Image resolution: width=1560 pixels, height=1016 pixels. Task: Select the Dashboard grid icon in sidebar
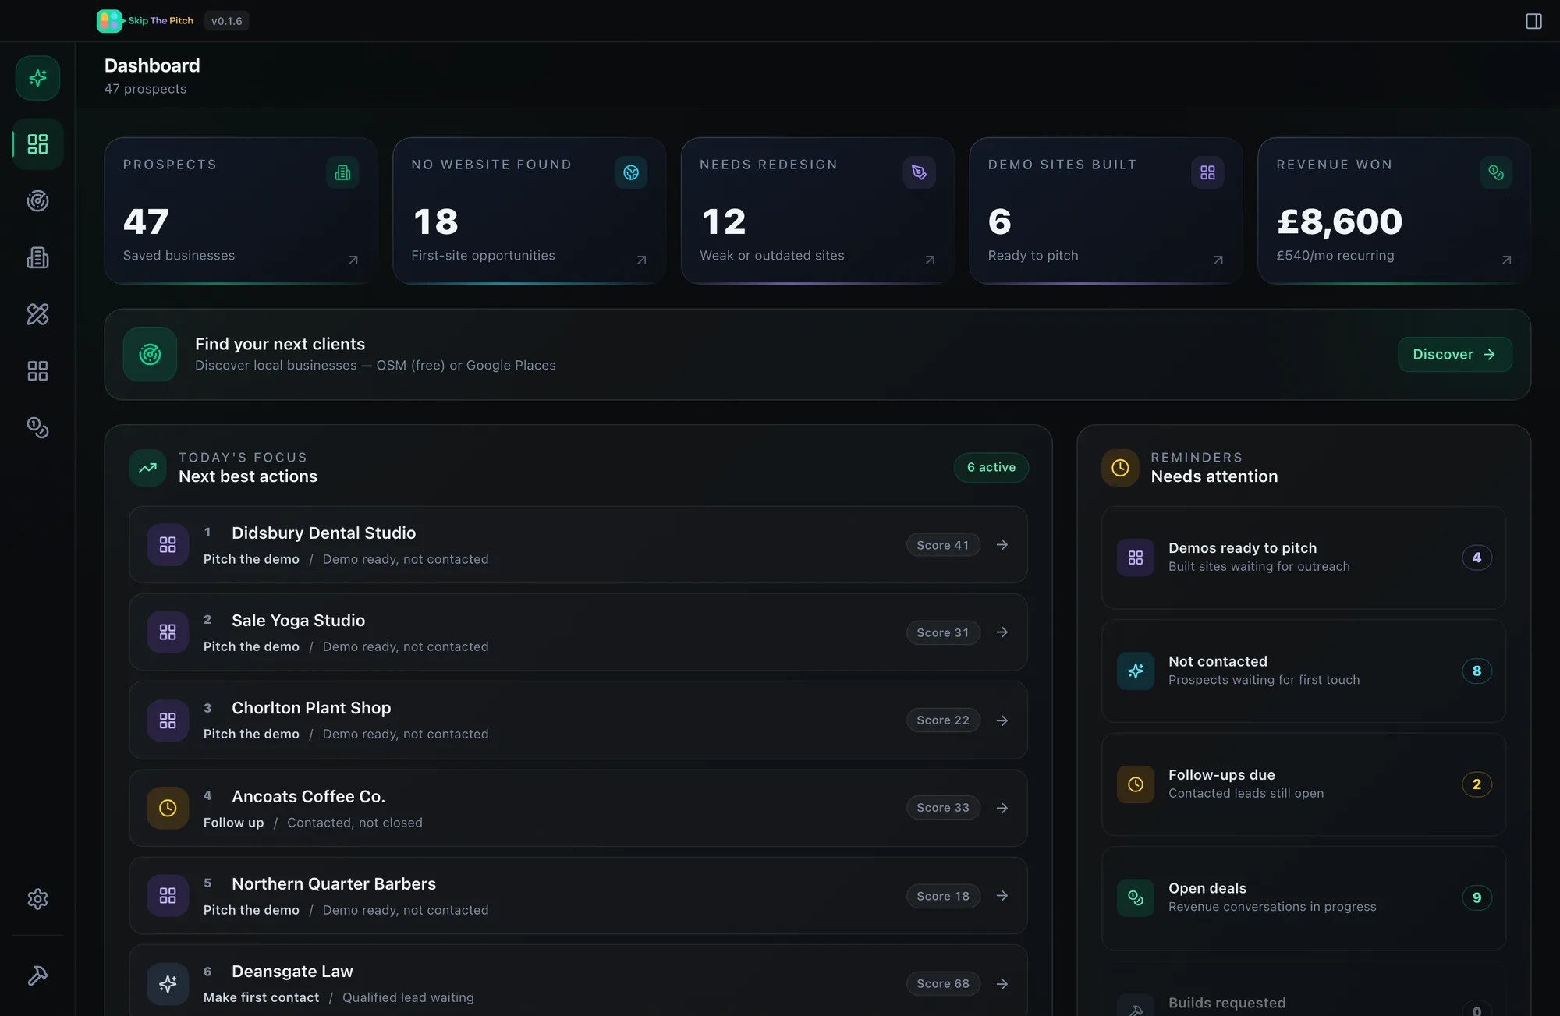tap(37, 144)
